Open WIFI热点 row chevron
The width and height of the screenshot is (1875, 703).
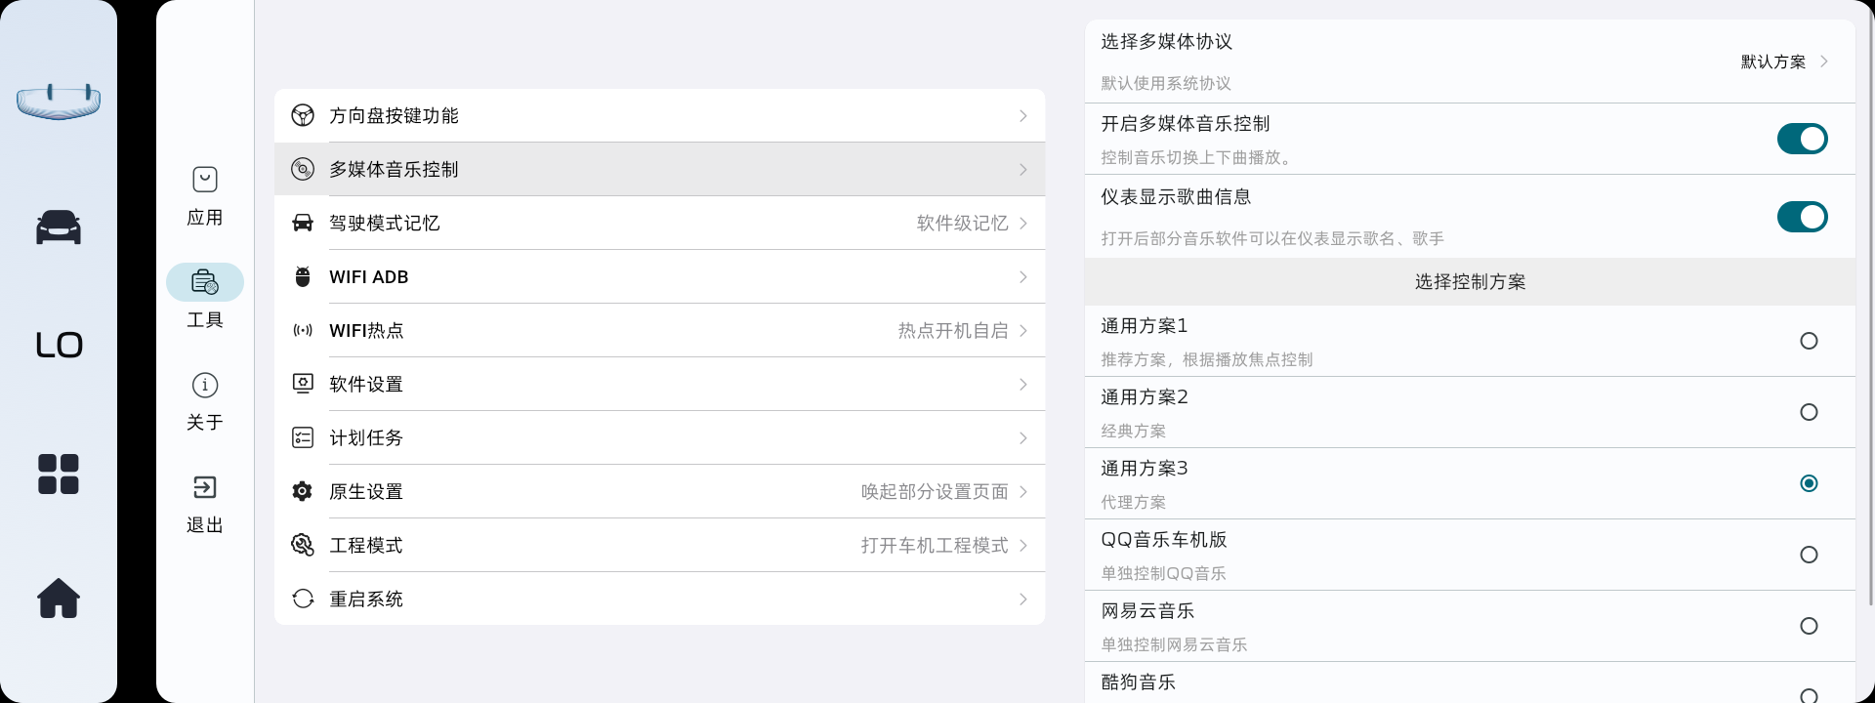click(x=1022, y=331)
